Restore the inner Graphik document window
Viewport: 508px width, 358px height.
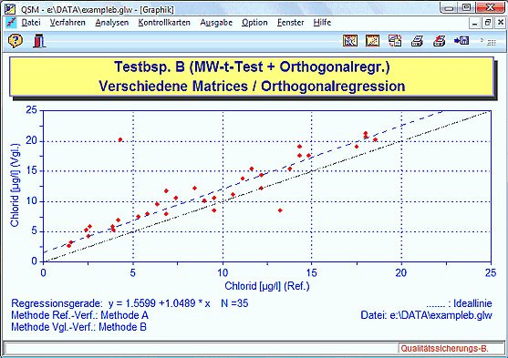(488, 23)
